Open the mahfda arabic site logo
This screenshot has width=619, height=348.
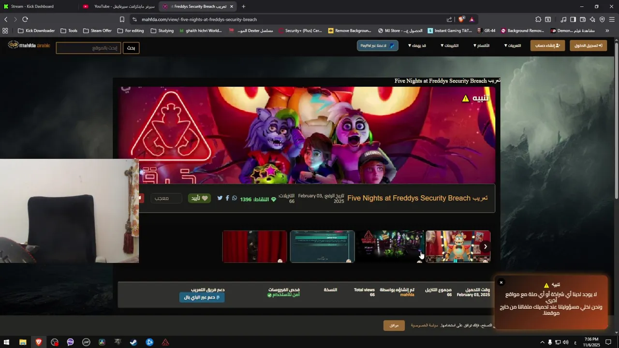click(29, 45)
